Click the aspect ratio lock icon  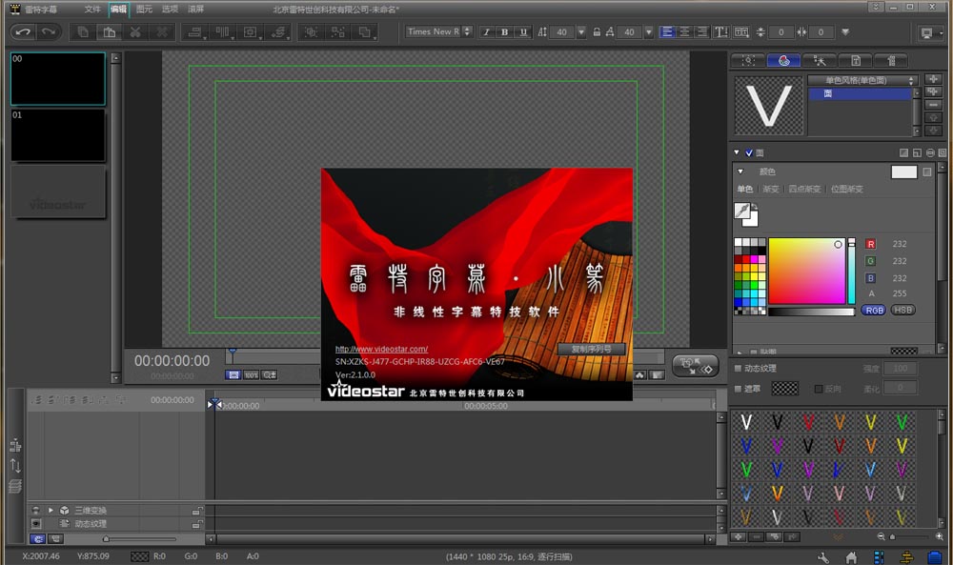[597, 32]
